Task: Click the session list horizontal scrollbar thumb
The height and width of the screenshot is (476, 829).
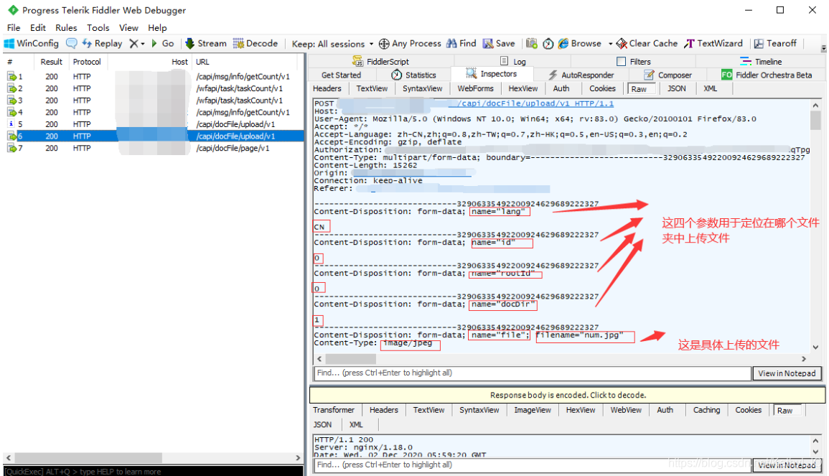Action: pos(88,457)
